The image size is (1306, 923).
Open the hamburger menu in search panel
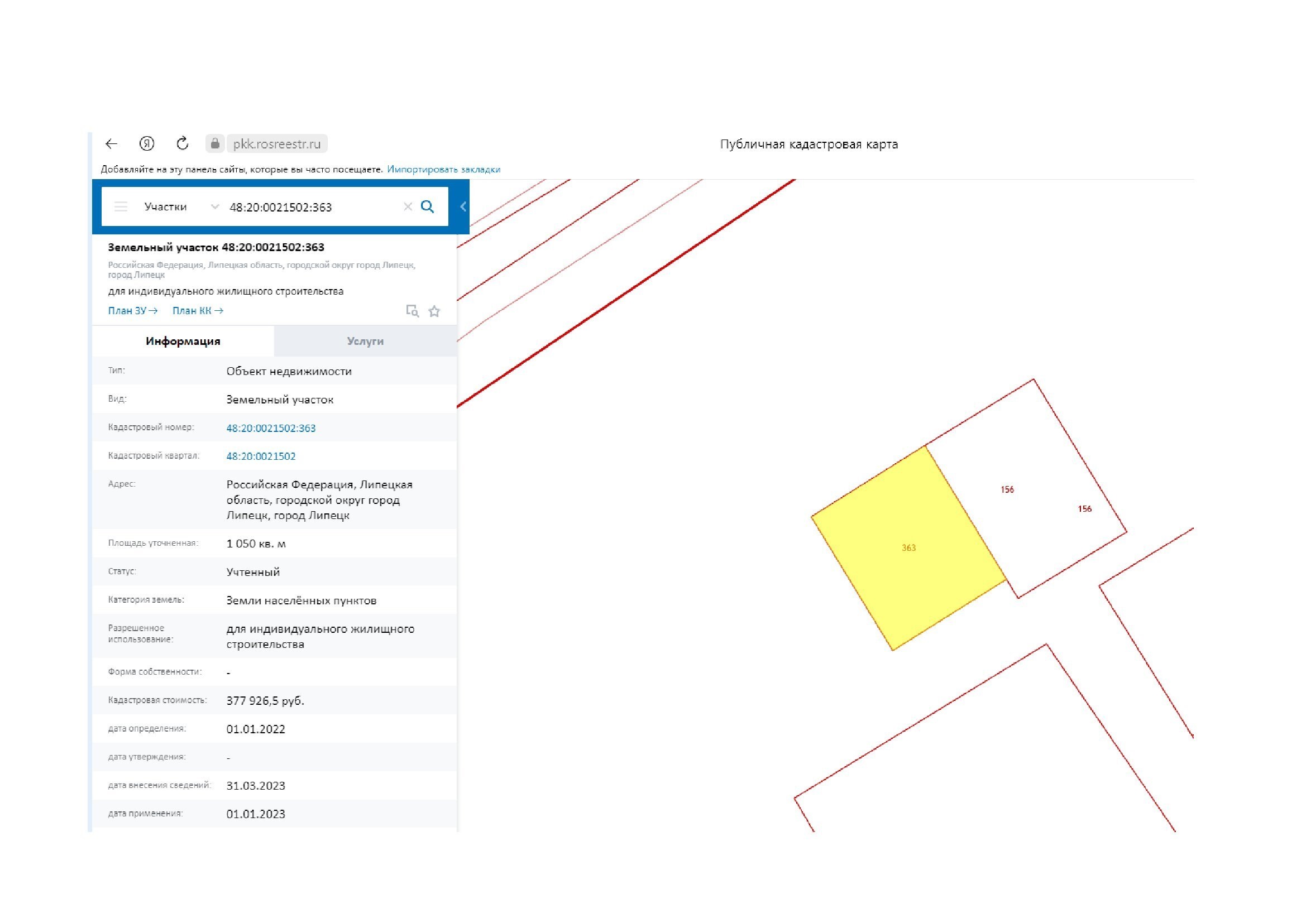tap(121, 207)
